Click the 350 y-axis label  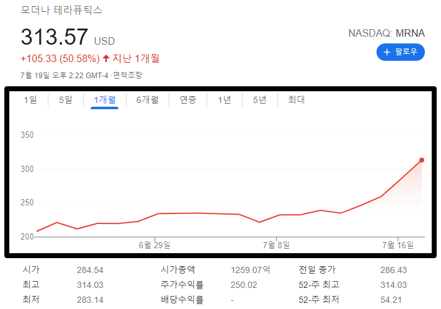tap(27, 135)
